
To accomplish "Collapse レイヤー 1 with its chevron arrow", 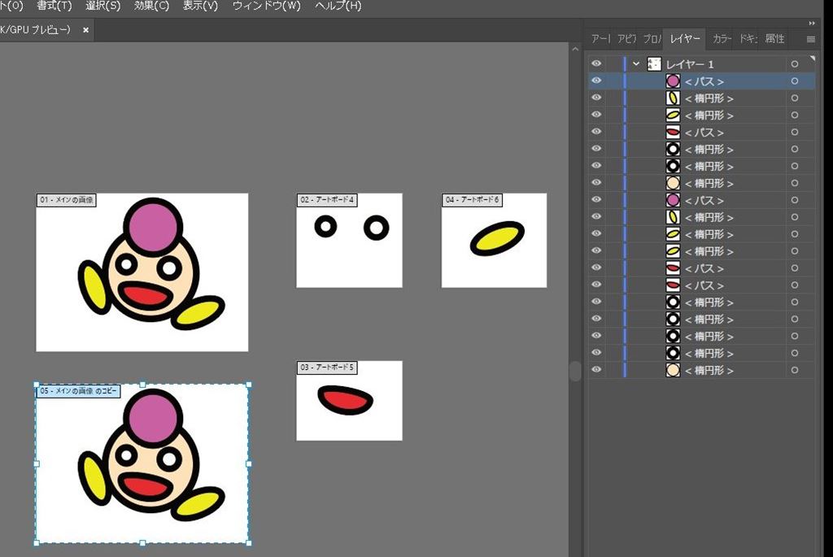I will (636, 64).
